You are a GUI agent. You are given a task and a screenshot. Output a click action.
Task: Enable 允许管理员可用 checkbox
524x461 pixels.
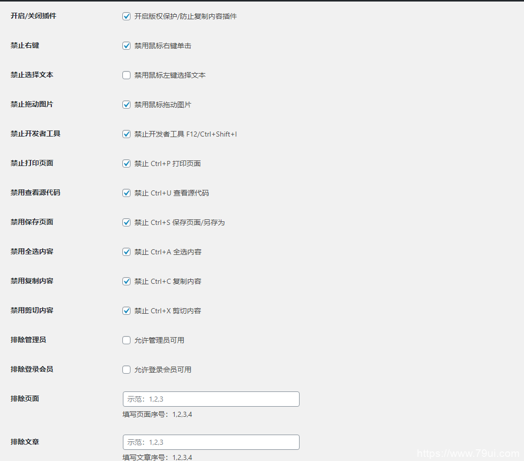126,340
